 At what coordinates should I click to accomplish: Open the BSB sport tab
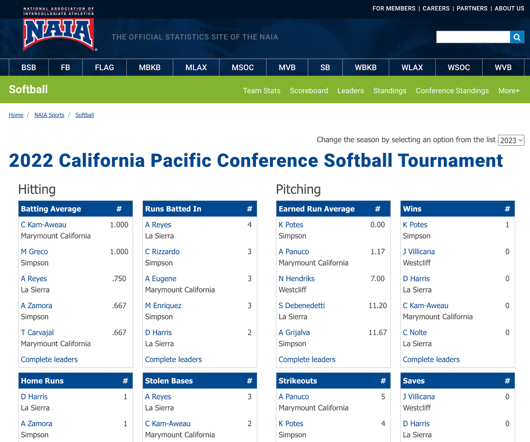click(29, 68)
